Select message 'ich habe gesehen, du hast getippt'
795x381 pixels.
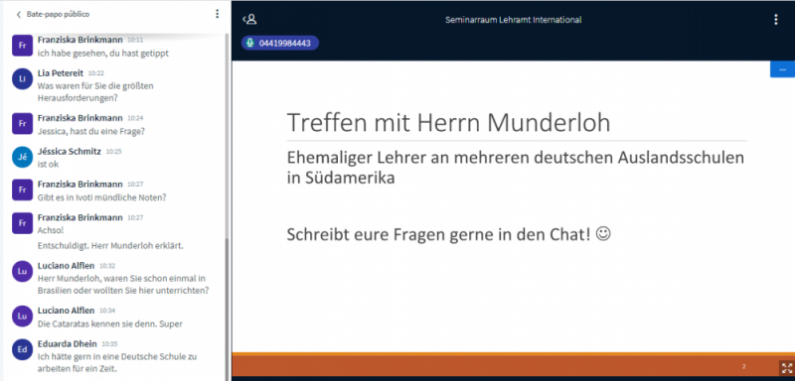(x=103, y=53)
